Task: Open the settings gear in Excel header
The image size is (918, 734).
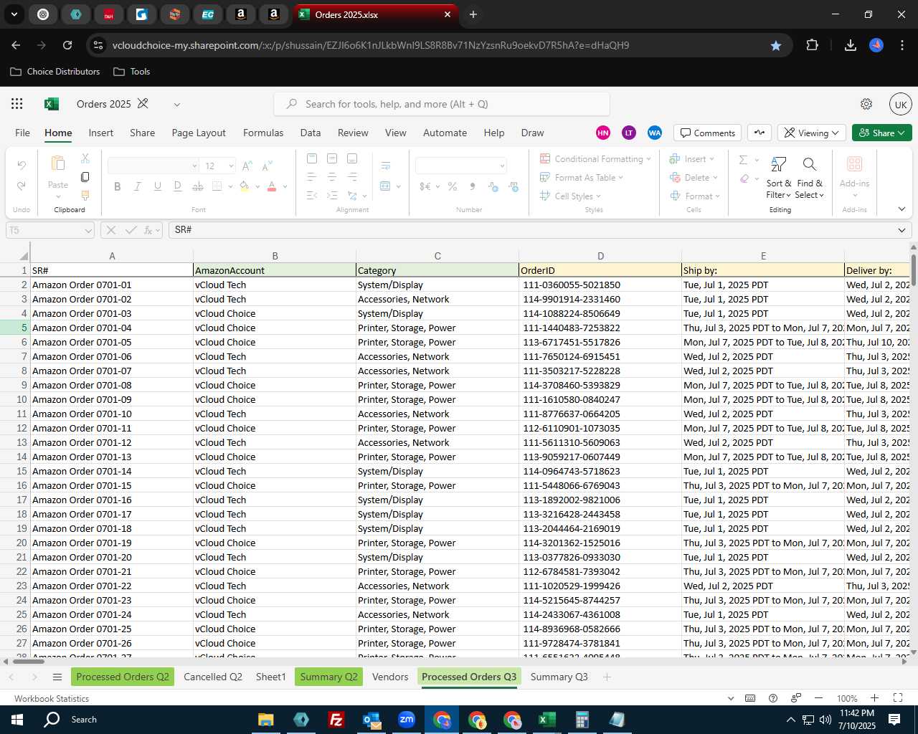Action: point(866,104)
